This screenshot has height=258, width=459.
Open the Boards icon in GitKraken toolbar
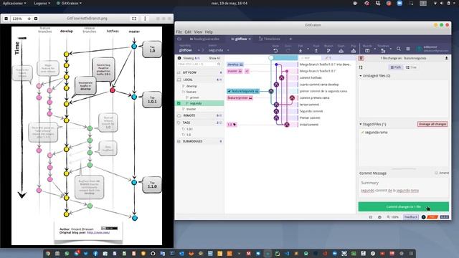point(367,51)
